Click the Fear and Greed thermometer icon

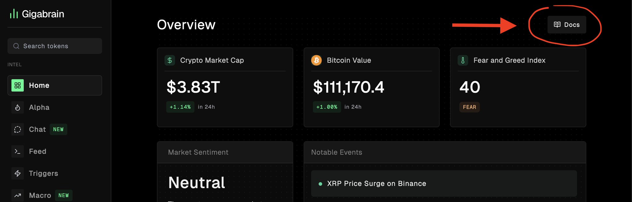pyautogui.click(x=463, y=60)
